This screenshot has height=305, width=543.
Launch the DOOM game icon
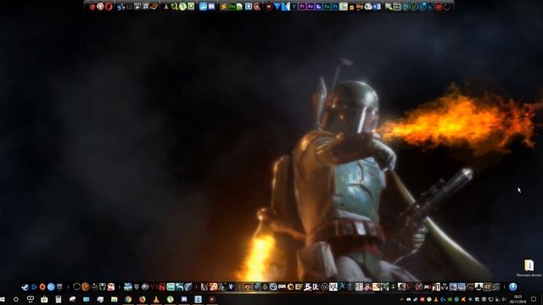click(x=282, y=286)
